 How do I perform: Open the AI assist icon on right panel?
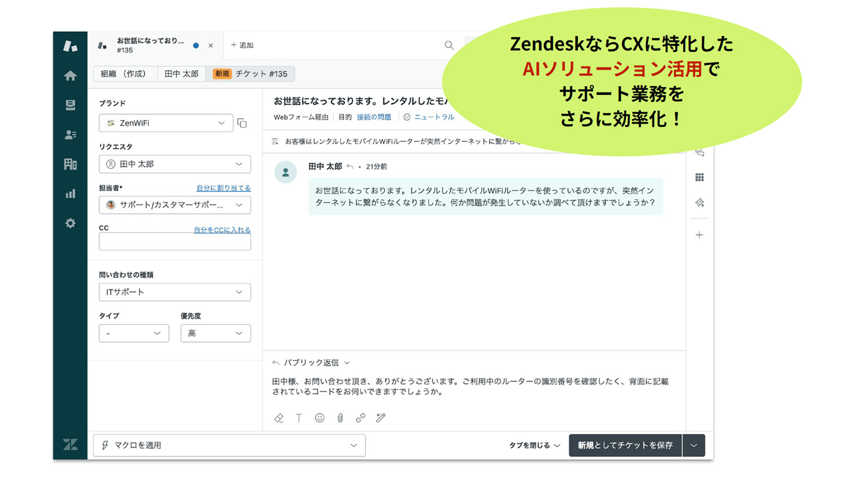pos(700,202)
